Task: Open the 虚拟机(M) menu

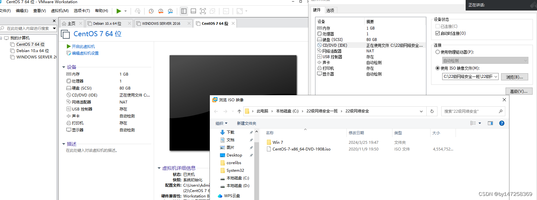Action: (60, 11)
